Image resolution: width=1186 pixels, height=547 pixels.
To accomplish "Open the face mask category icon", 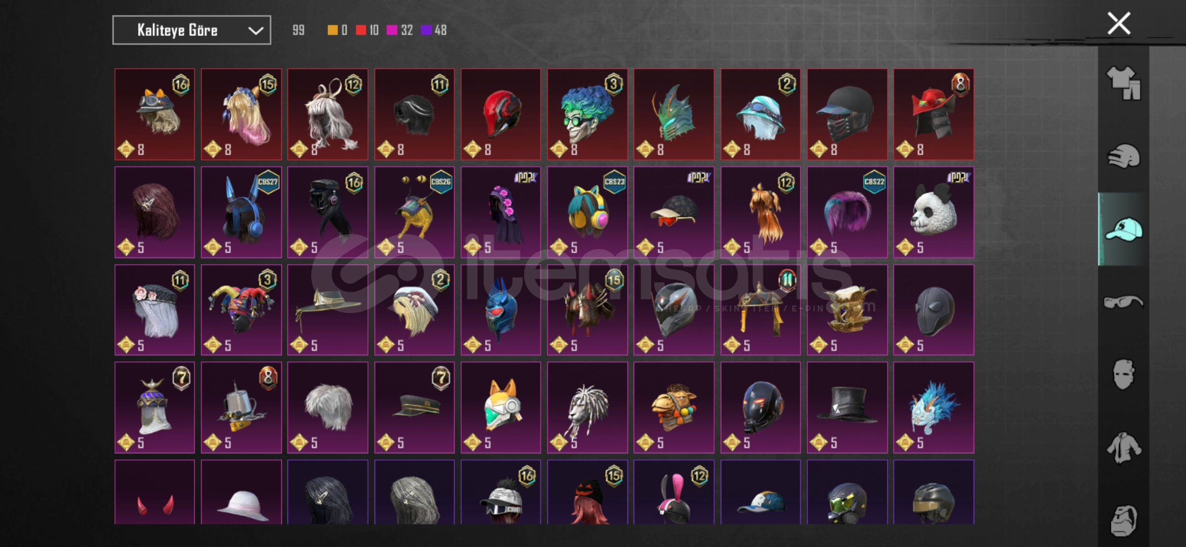I will [1123, 375].
